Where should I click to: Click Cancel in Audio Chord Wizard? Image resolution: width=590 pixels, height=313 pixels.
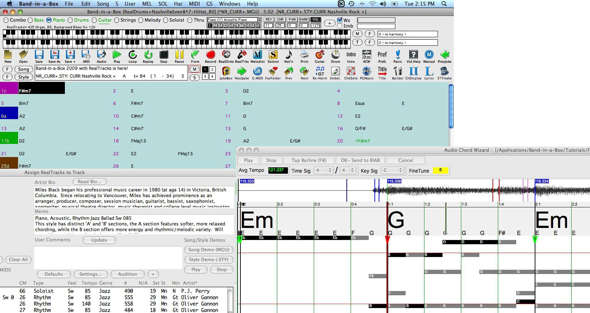pyautogui.click(x=406, y=160)
